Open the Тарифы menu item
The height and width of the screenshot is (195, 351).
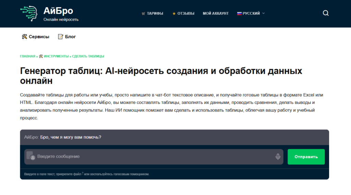(153, 13)
